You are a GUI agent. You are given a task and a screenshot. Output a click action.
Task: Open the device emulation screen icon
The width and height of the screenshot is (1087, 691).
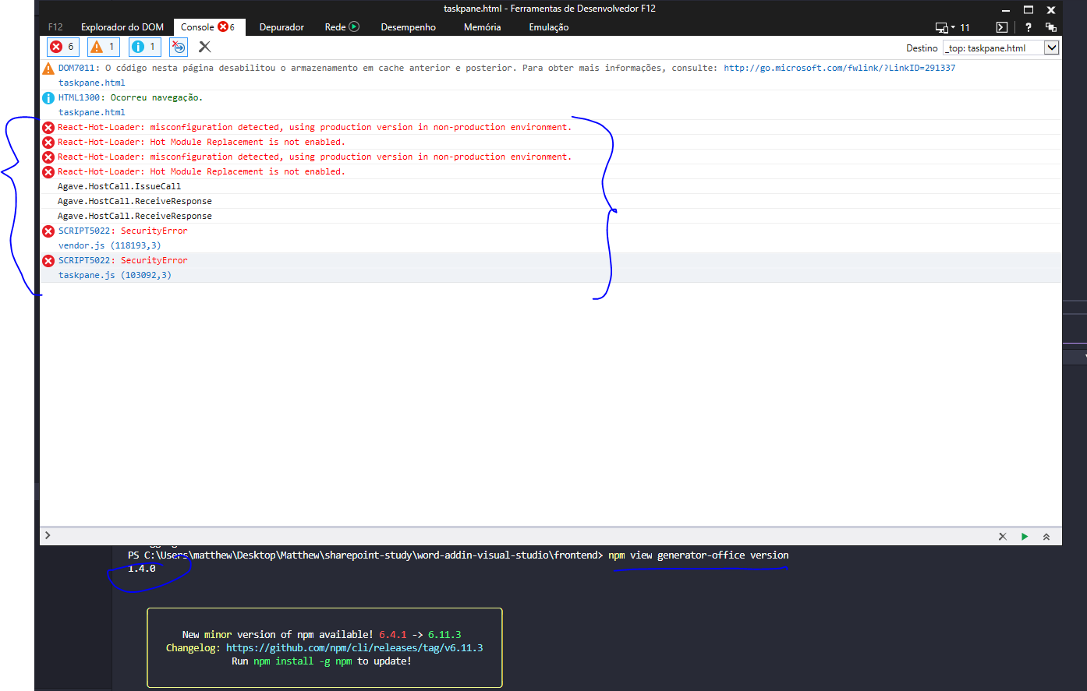point(941,26)
